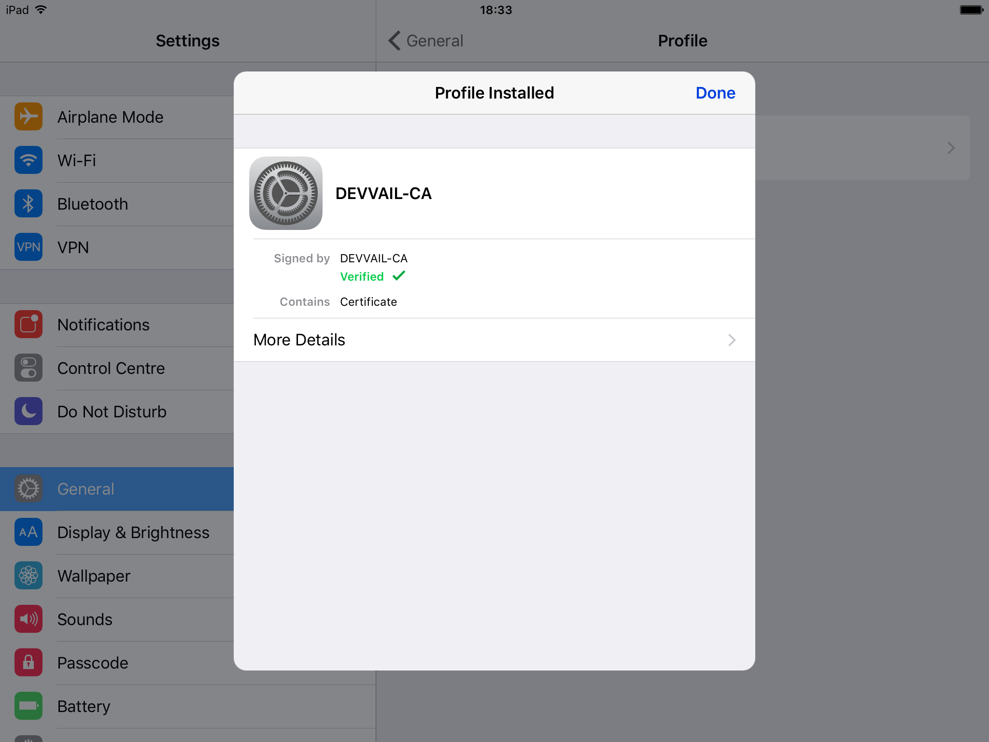This screenshot has width=989, height=742.
Task: Click the green Battery icon
Action: coord(28,706)
